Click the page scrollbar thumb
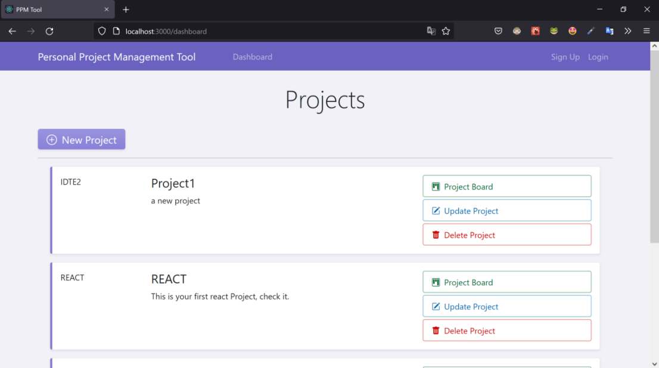The width and height of the screenshot is (659, 368). click(x=654, y=146)
